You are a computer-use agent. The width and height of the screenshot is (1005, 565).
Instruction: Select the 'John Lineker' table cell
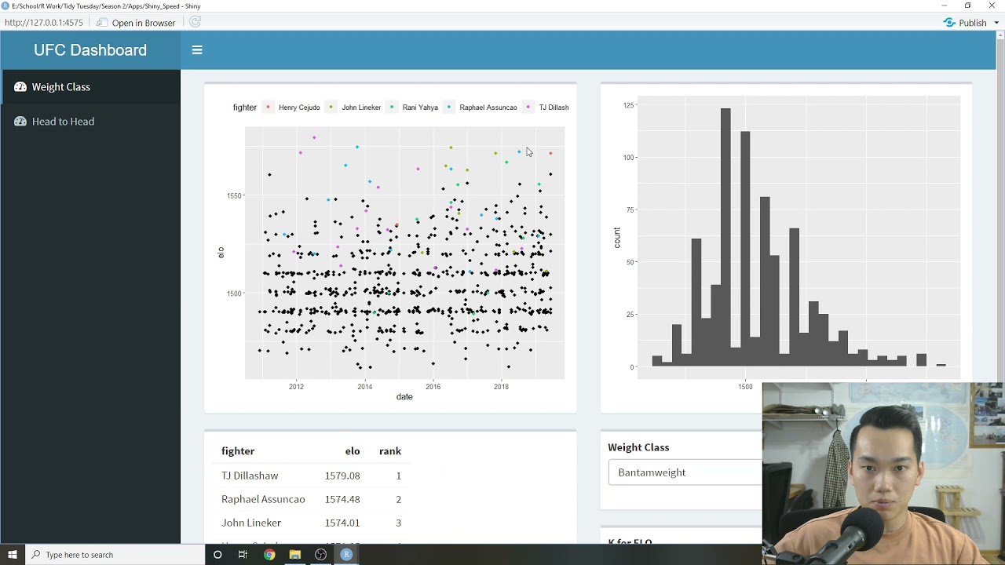tap(251, 523)
